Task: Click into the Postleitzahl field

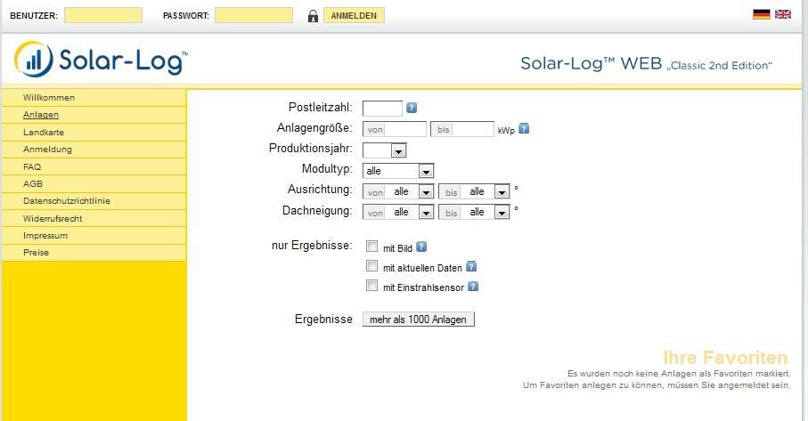Action: (x=382, y=109)
